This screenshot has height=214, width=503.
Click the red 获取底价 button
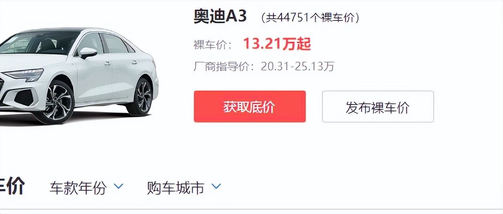click(249, 107)
